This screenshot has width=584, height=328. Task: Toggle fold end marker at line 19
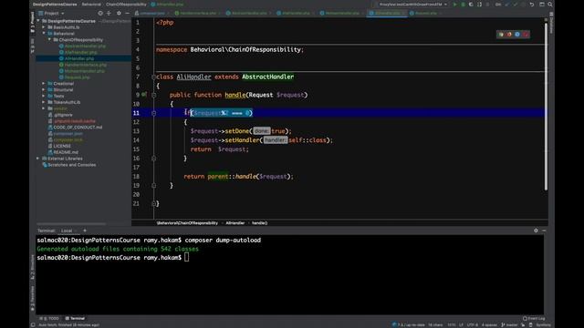pos(153,186)
